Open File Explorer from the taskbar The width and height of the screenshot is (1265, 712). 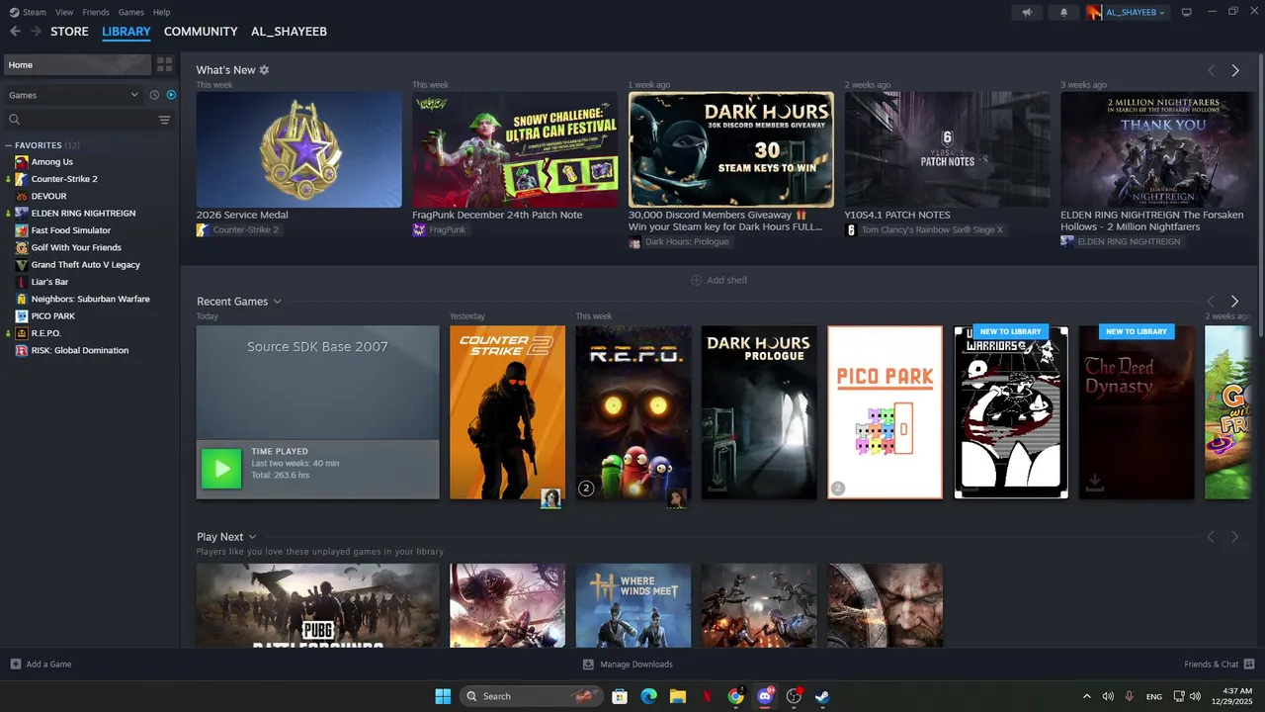(678, 696)
